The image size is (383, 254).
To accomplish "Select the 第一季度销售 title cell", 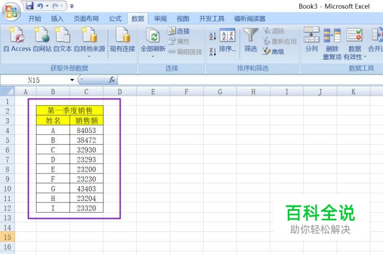I will 70,110.
